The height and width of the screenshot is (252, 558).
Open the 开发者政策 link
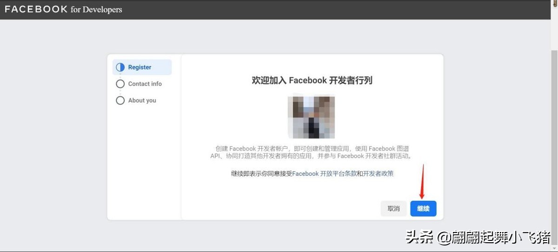(x=379, y=173)
